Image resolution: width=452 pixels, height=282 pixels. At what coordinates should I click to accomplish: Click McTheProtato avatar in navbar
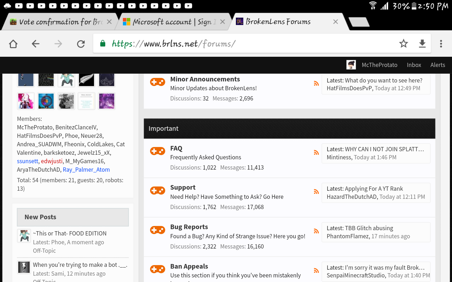pyautogui.click(x=351, y=65)
